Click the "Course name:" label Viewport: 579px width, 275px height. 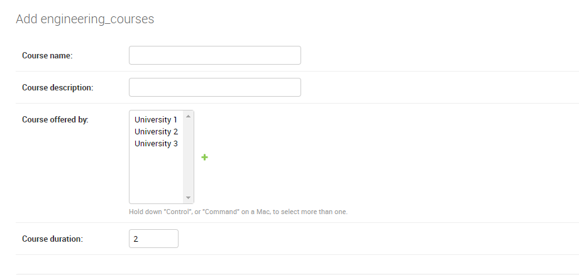(47, 56)
